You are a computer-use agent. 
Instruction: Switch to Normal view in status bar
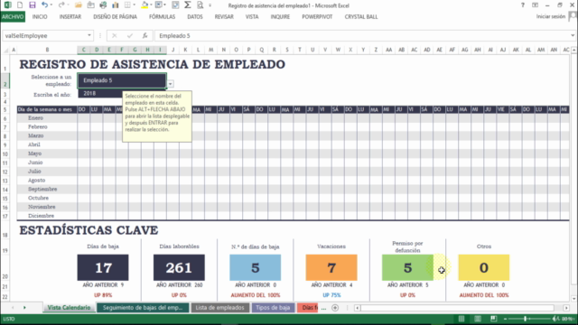coord(461,319)
